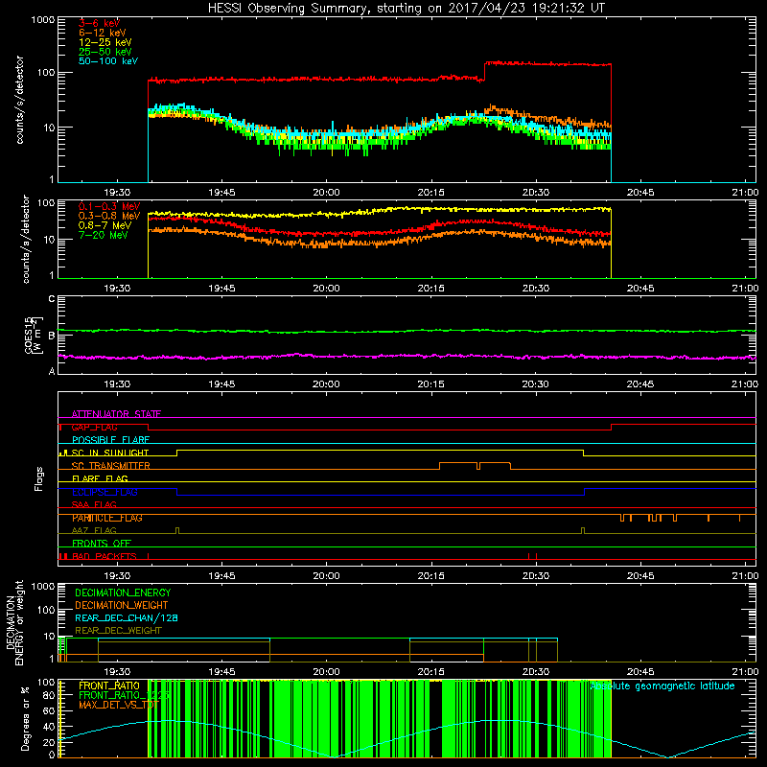Pick the 25-50 keV legend entry
The height and width of the screenshot is (767, 767).
coord(105,52)
